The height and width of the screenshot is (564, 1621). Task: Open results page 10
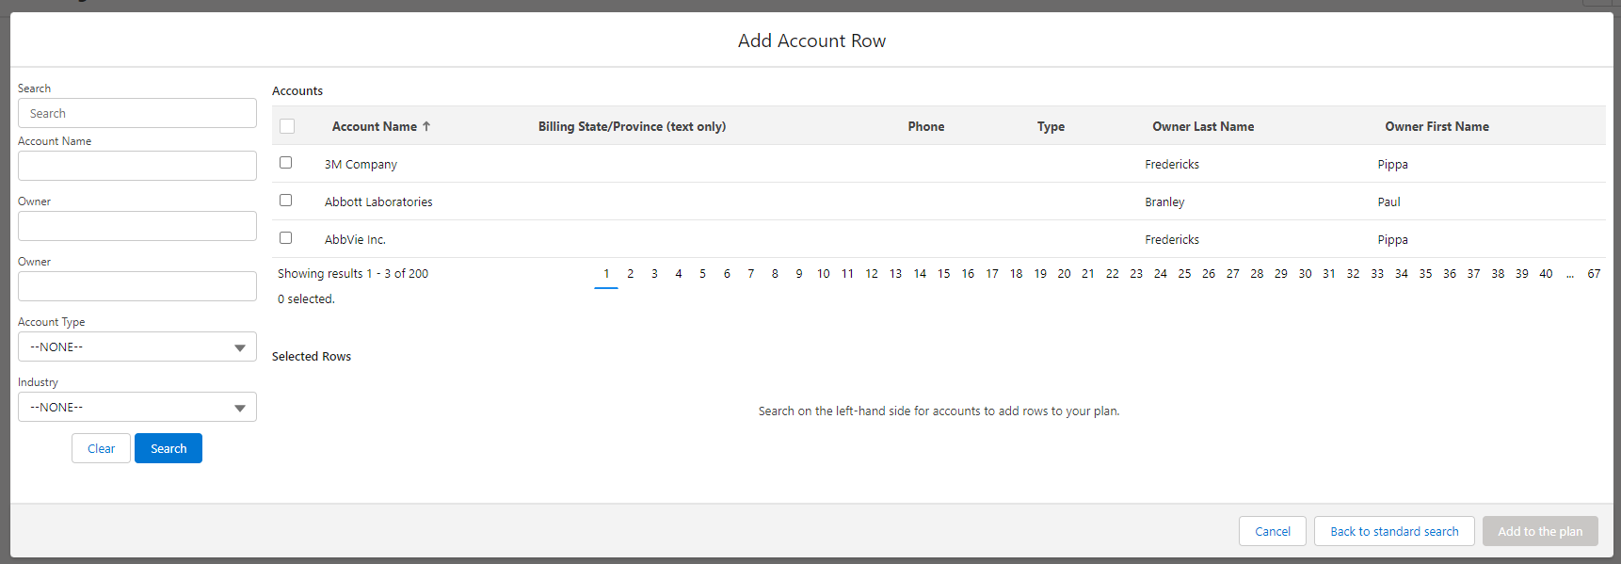(823, 274)
